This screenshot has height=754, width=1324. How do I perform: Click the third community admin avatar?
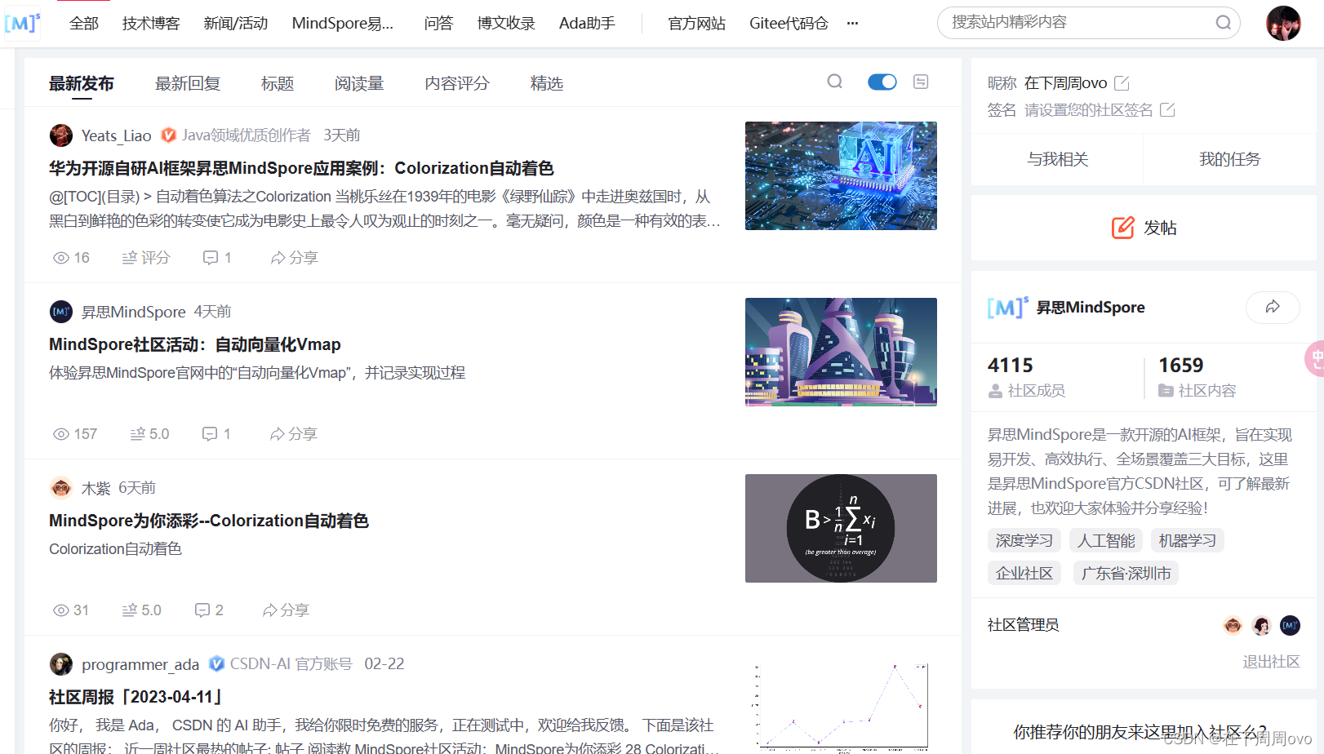coord(1290,626)
